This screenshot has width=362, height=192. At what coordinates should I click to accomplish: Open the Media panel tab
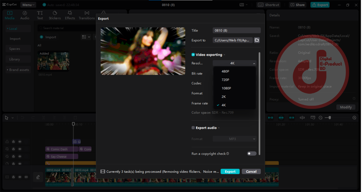[x=10, y=15]
